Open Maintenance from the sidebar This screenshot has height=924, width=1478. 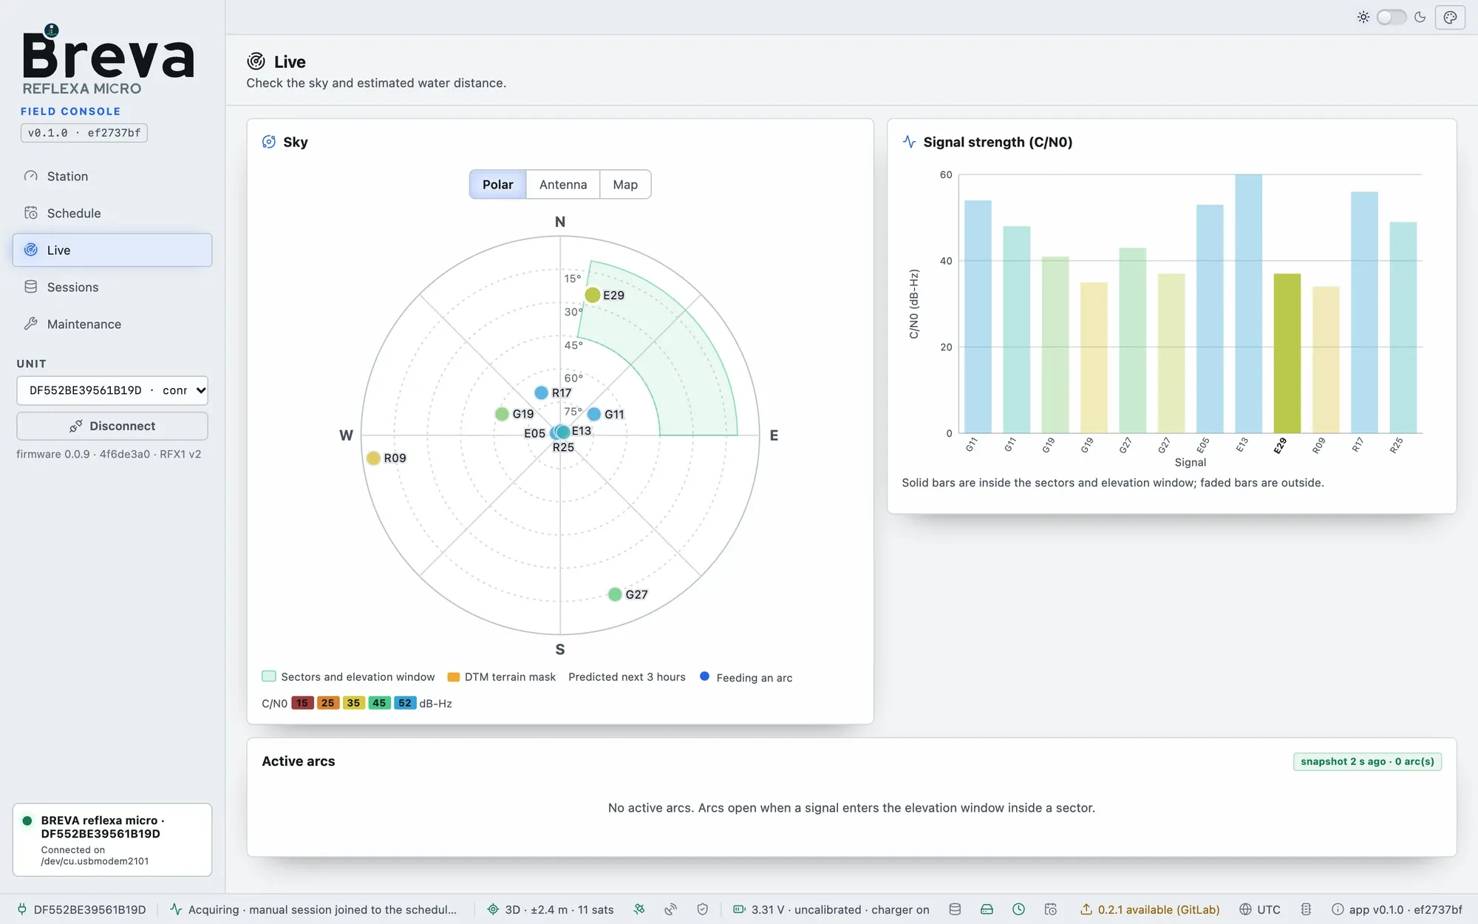[x=112, y=324]
